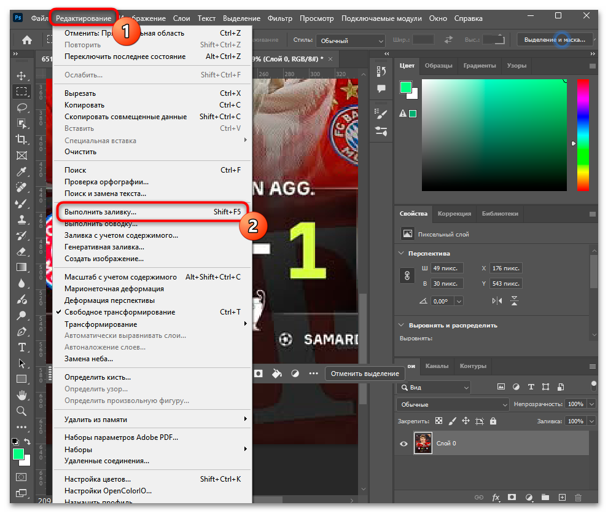
Task: Click the Отменить выделение button
Action: [364, 374]
